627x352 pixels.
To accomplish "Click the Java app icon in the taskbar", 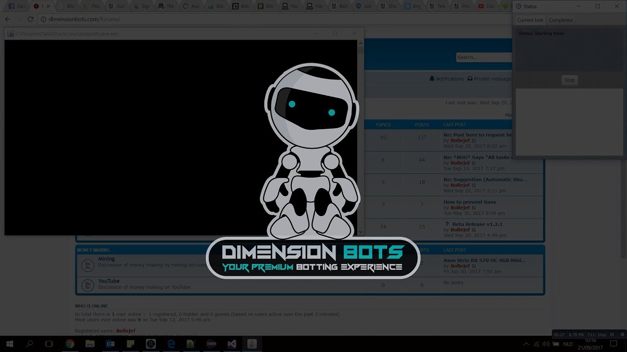I will (252, 344).
